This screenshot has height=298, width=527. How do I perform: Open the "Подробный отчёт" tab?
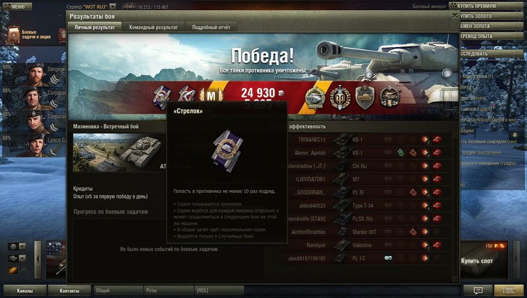coord(211,27)
